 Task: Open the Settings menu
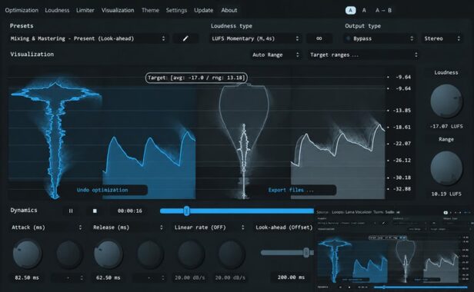pyautogui.click(x=176, y=10)
